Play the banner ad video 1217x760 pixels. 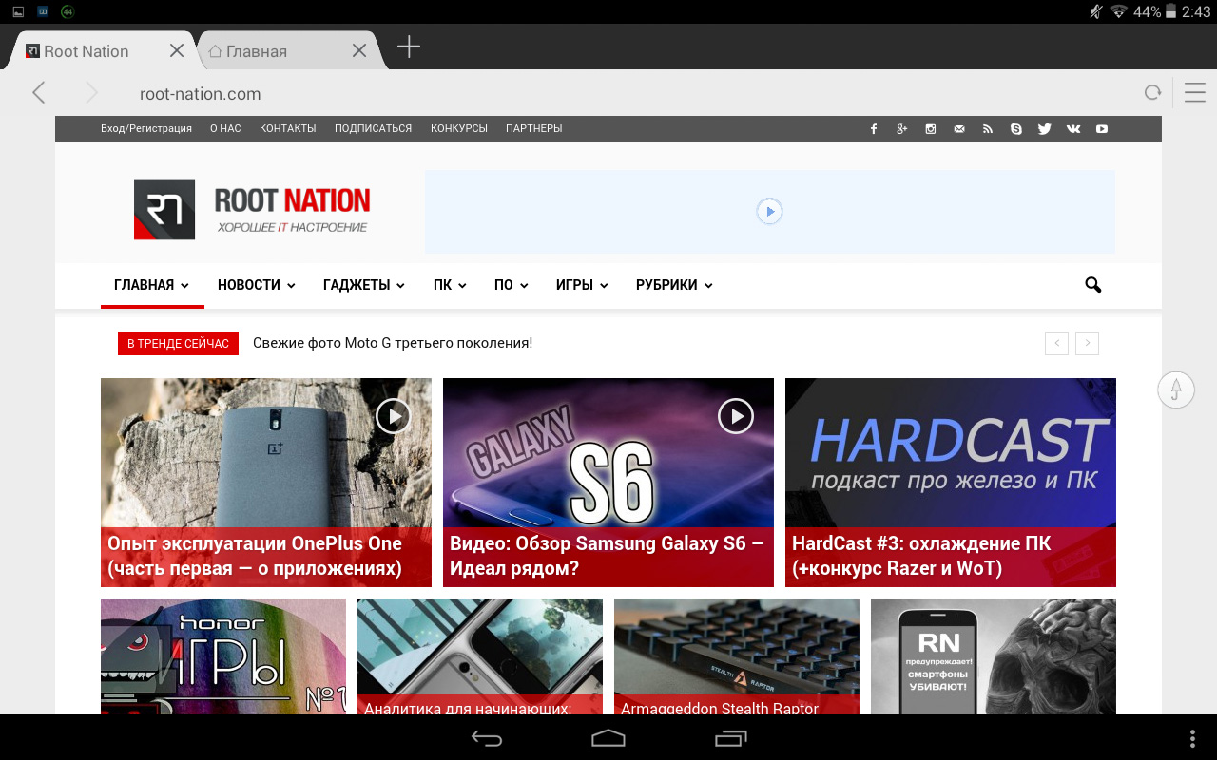(769, 211)
